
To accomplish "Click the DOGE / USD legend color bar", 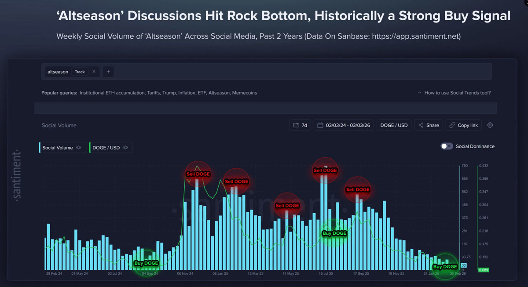I will [x=90, y=148].
